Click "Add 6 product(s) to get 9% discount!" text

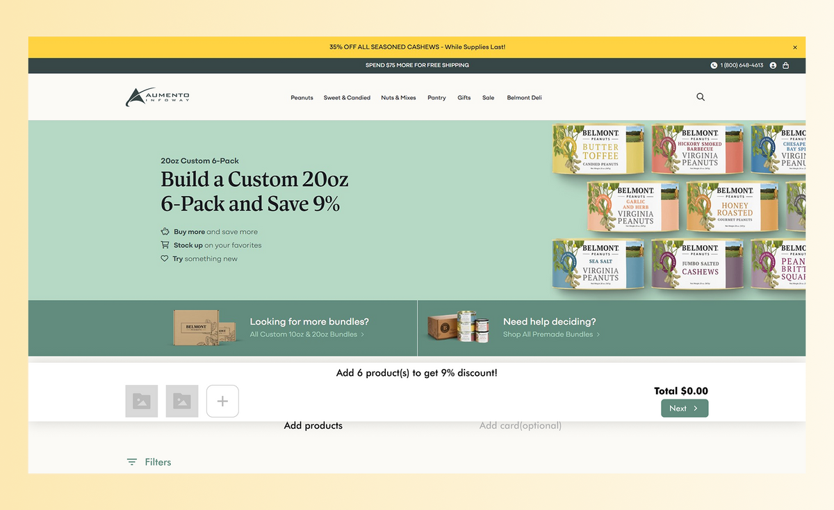(417, 373)
